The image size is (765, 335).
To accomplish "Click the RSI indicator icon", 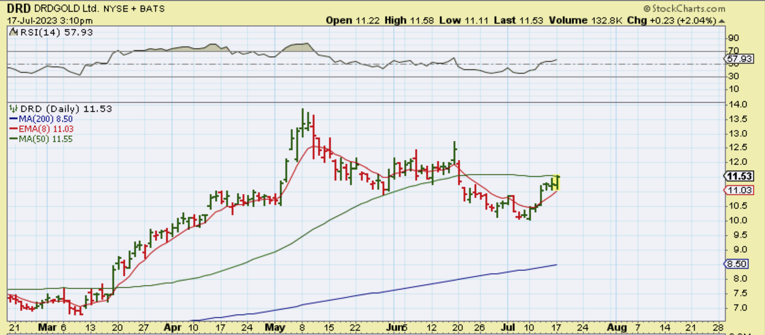I will 13,32.
